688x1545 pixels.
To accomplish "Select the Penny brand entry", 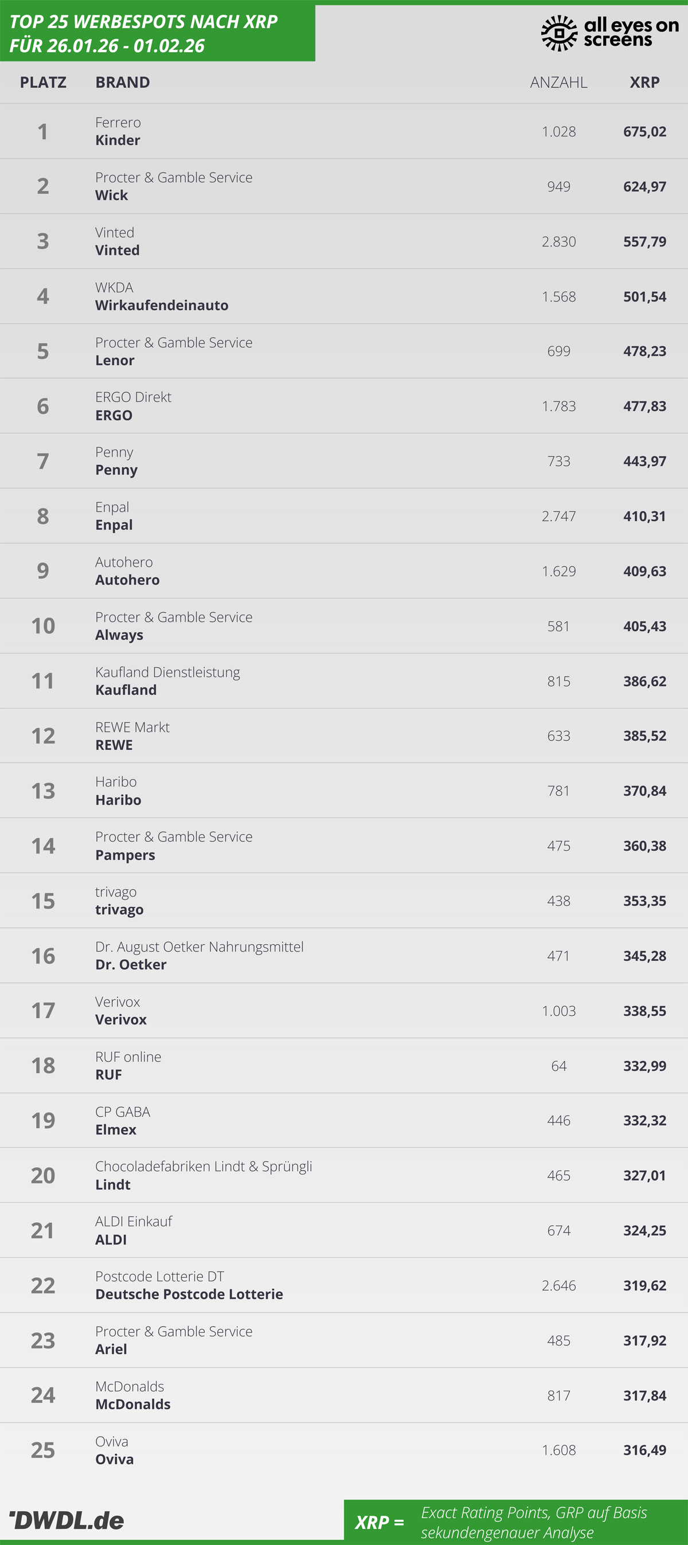I will (116, 470).
